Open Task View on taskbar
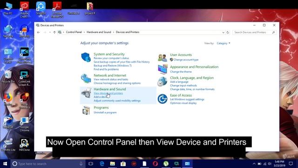The height and width of the screenshot is (168, 298). 91,164
